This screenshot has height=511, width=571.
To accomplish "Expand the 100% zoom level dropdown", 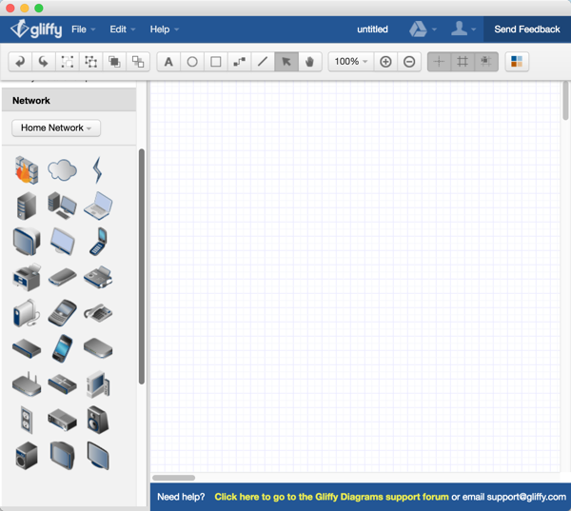I will point(350,62).
